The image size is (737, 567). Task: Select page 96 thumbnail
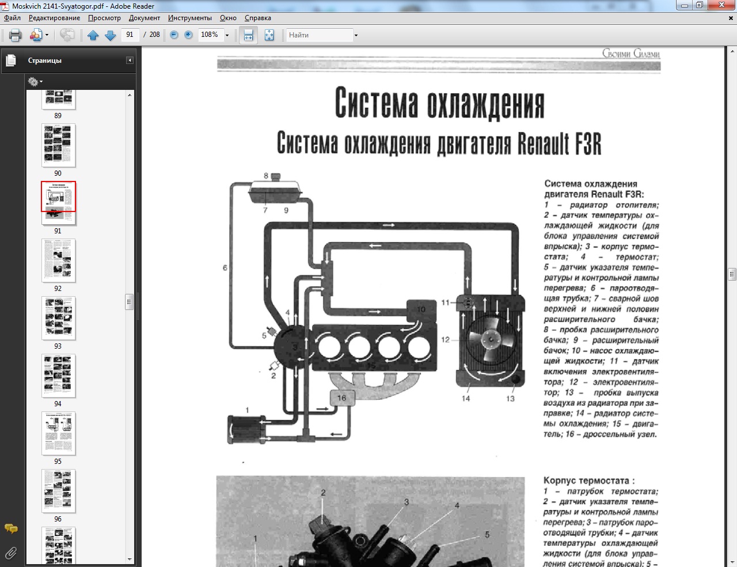pyautogui.click(x=58, y=491)
